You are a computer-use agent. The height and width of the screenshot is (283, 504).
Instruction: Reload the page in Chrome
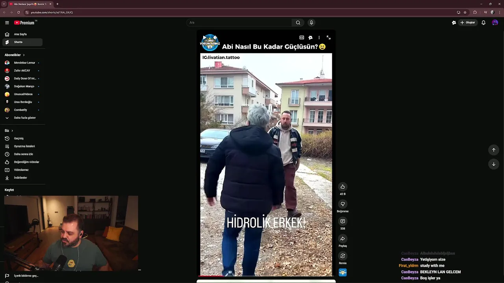18,12
